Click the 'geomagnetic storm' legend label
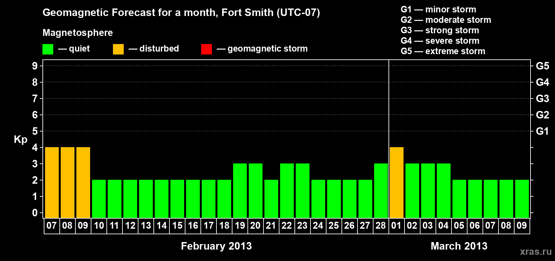Screen dimensions: 555x261 click(267, 49)
